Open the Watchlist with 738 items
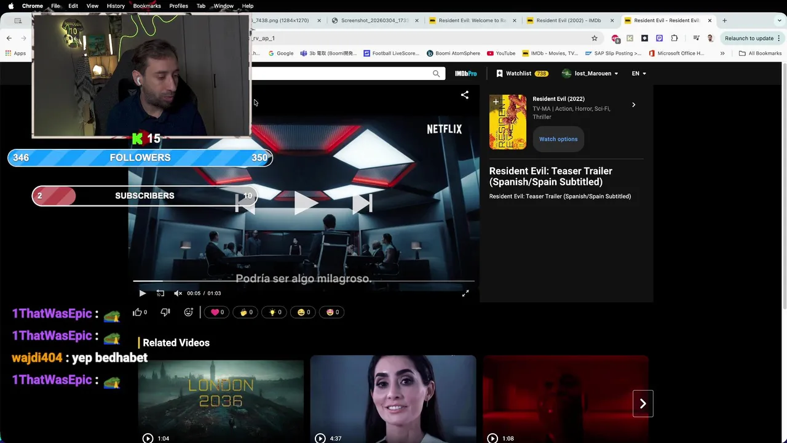The width and height of the screenshot is (787, 443). coord(522,73)
